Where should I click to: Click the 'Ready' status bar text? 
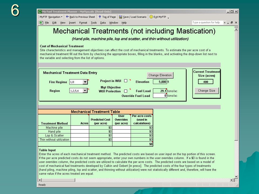42,185
